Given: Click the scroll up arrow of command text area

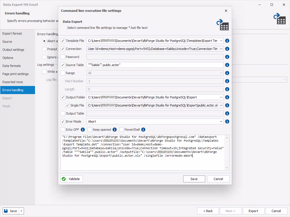Looking at the screenshot, I should (x=227, y=138).
